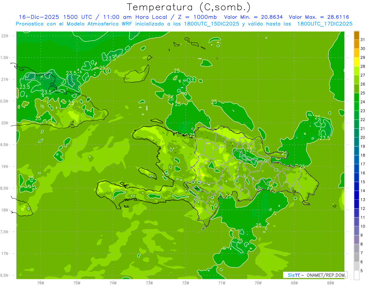Select the "18N" latitude label
The height and width of the screenshot is (287, 371).
point(5,210)
